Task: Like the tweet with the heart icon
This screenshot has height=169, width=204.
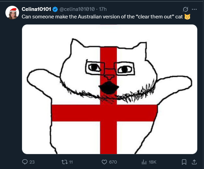Action: (105, 162)
